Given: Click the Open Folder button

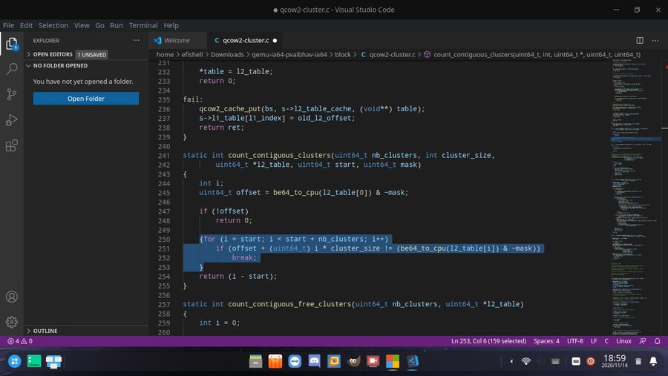Looking at the screenshot, I should tap(85, 99).
